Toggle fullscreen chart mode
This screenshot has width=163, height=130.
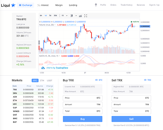86,16
